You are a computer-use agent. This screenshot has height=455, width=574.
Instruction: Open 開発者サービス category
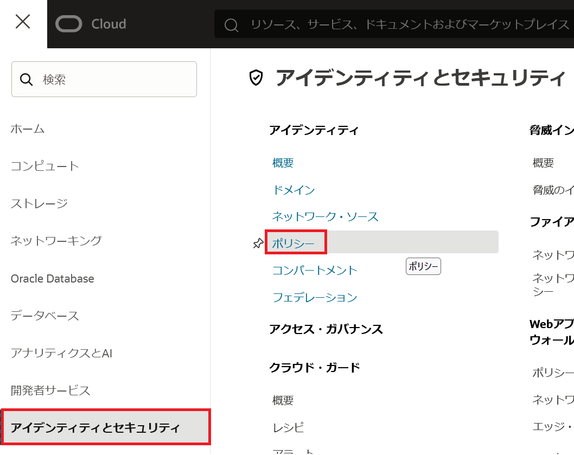pyautogui.click(x=50, y=390)
